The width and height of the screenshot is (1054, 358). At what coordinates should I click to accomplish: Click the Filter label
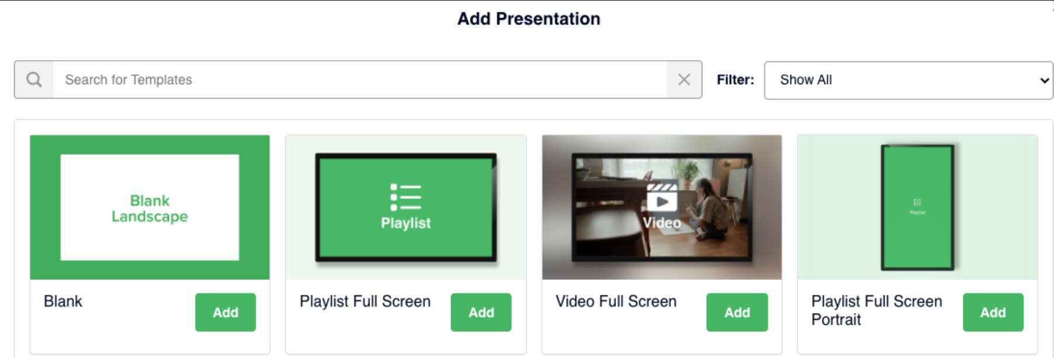click(735, 80)
